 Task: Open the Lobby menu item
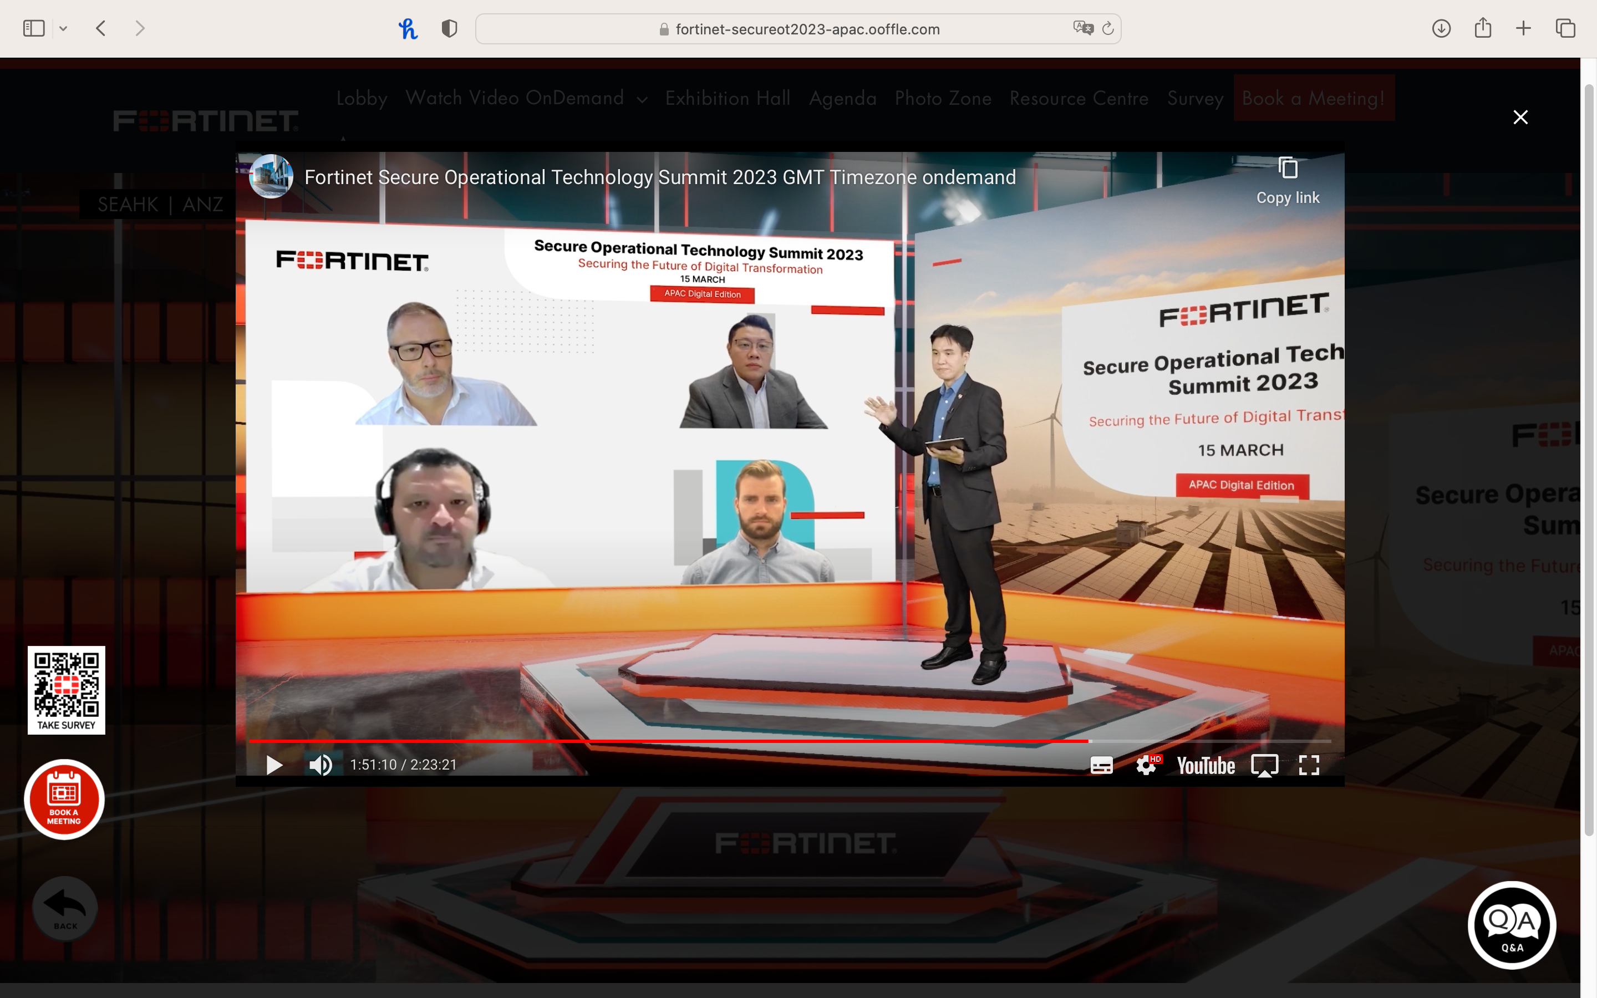(x=362, y=98)
